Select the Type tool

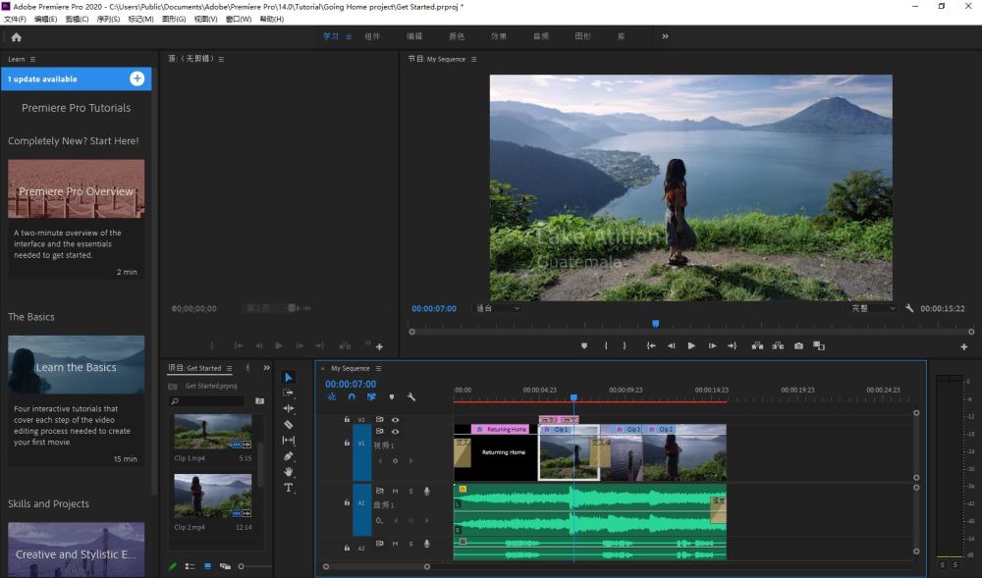click(288, 488)
